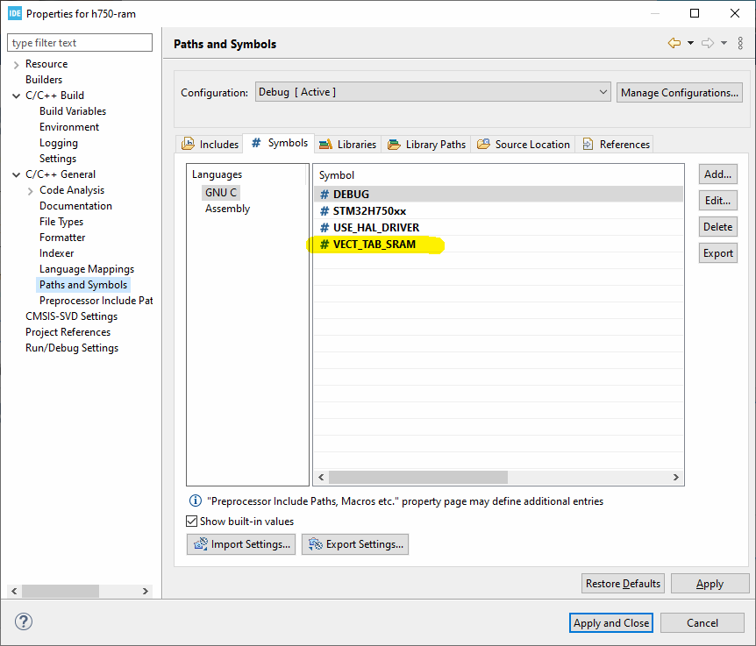Image resolution: width=756 pixels, height=646 pixels.
Task: Open the forward history dropdown arrow
Action: click(x=724, y=43)
